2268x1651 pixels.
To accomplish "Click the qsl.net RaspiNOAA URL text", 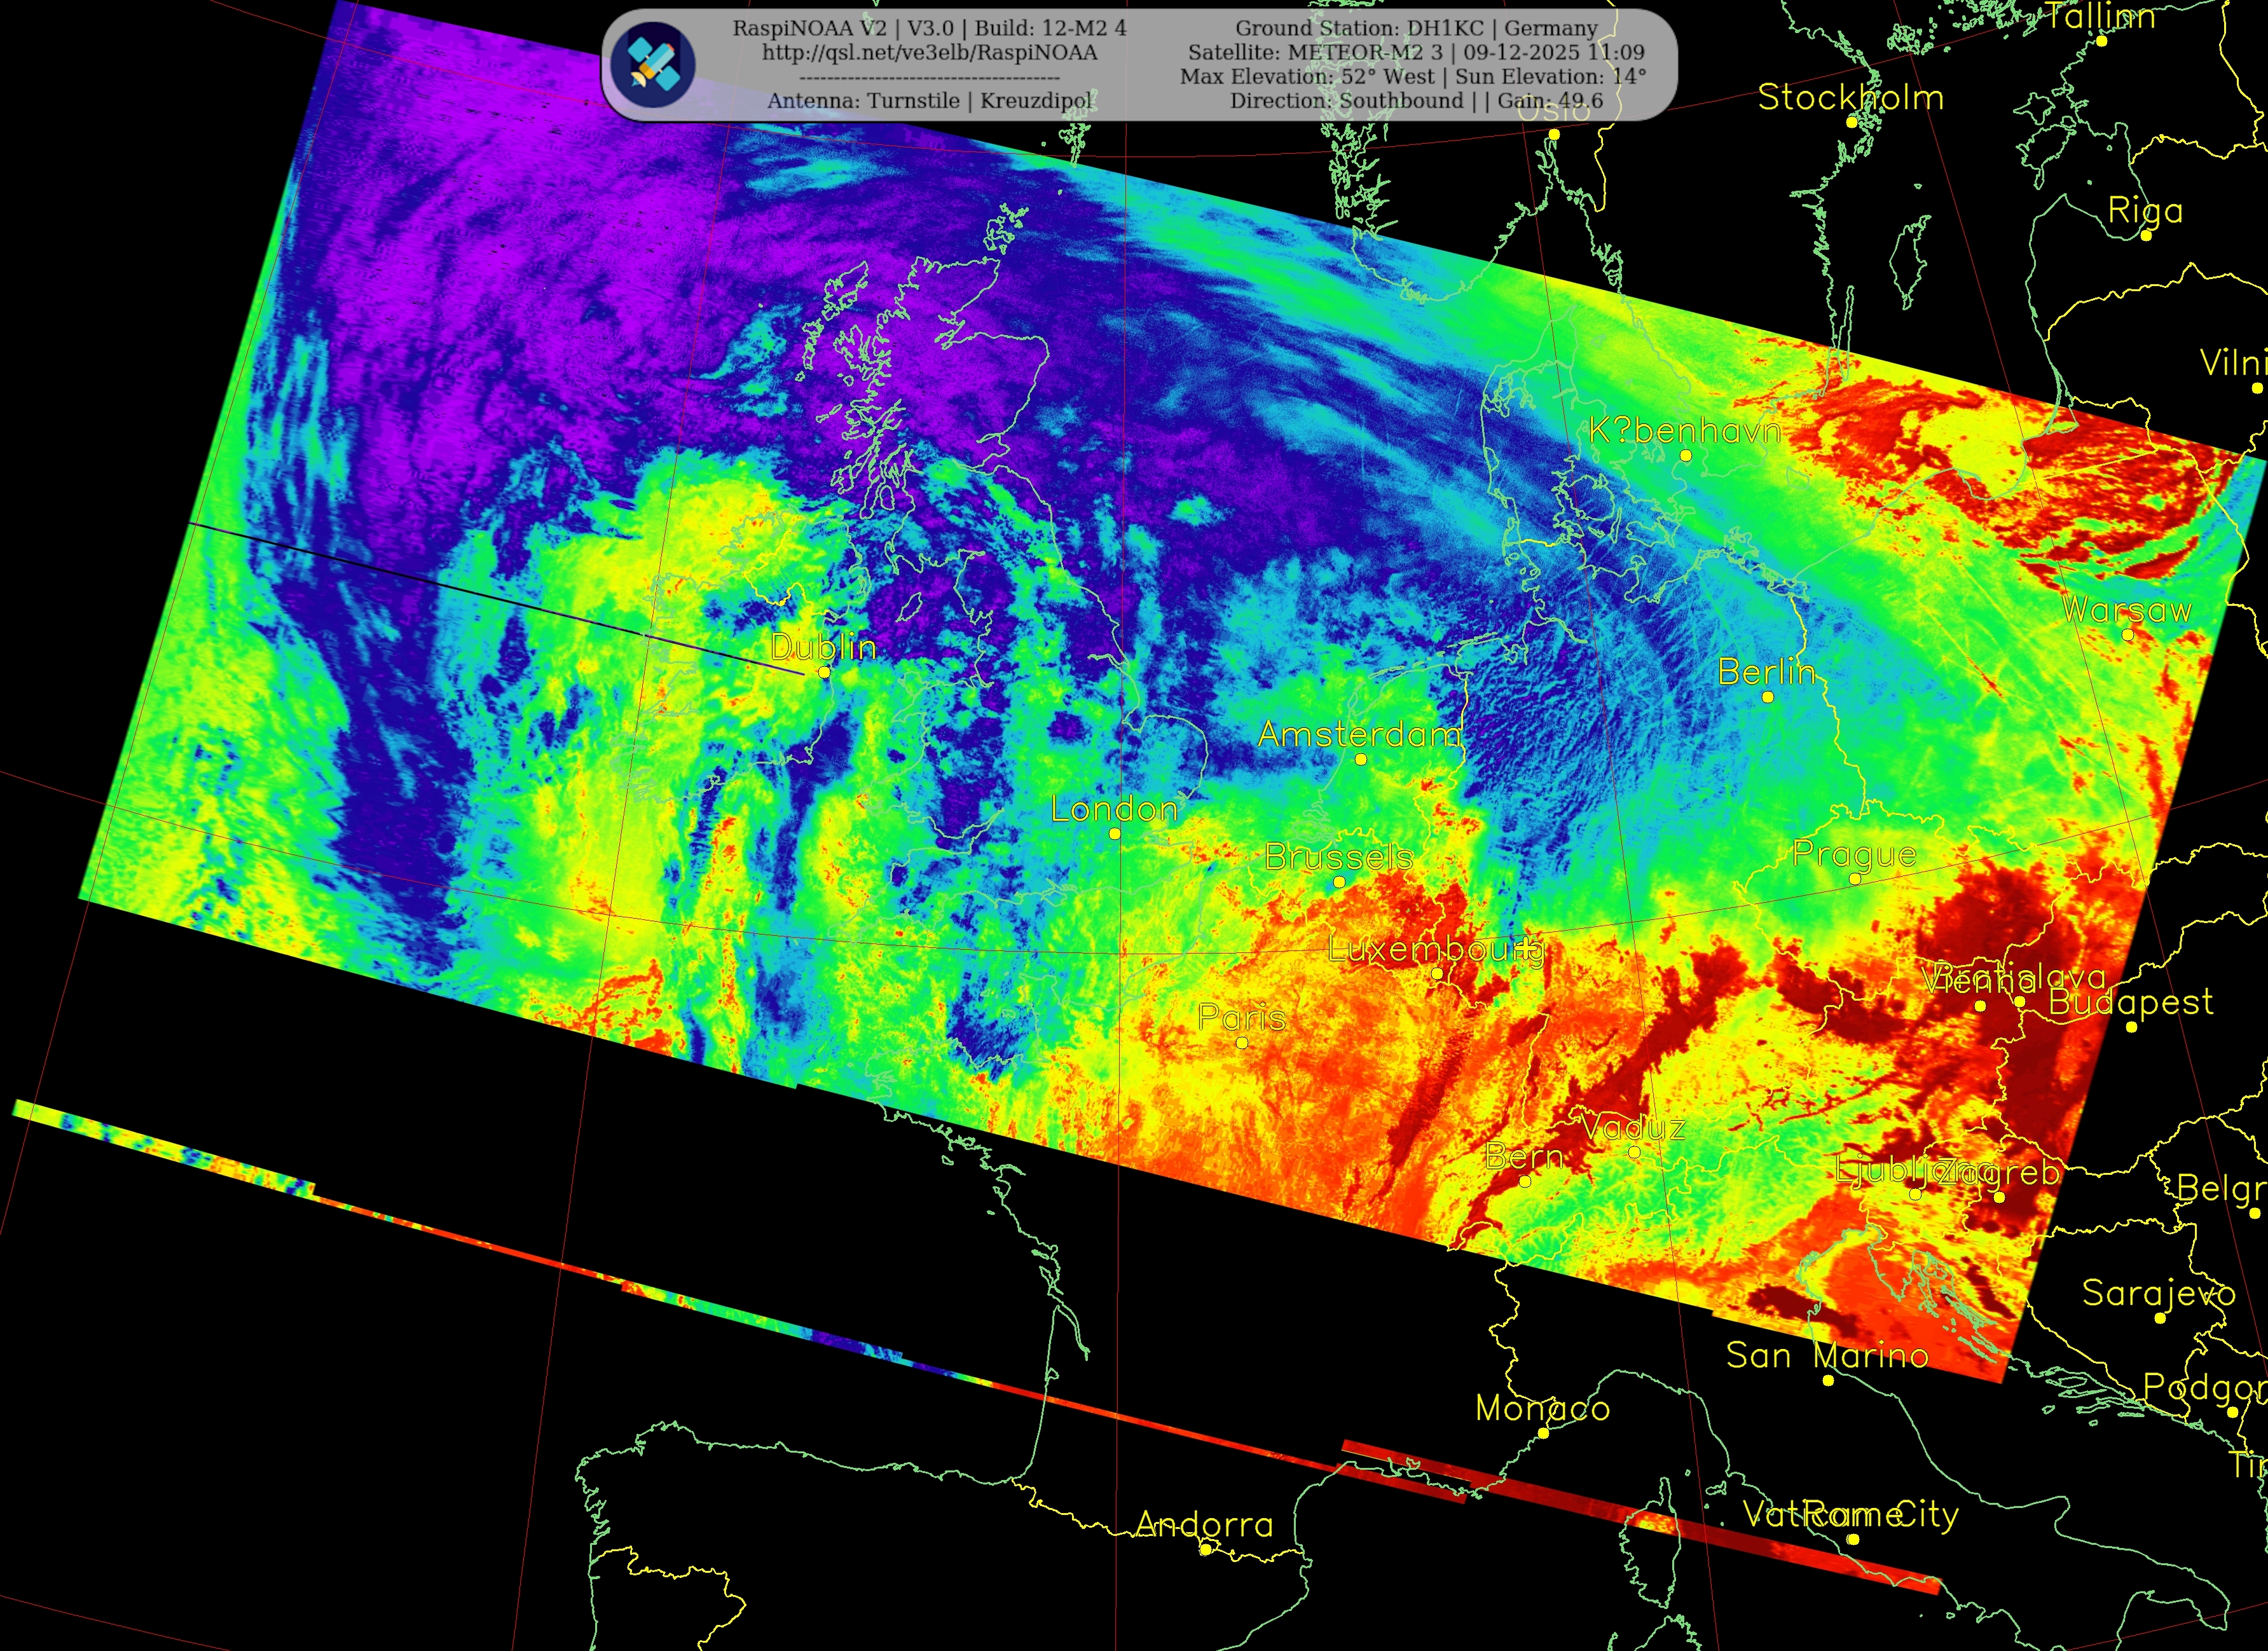I will (x=929, y=53).
